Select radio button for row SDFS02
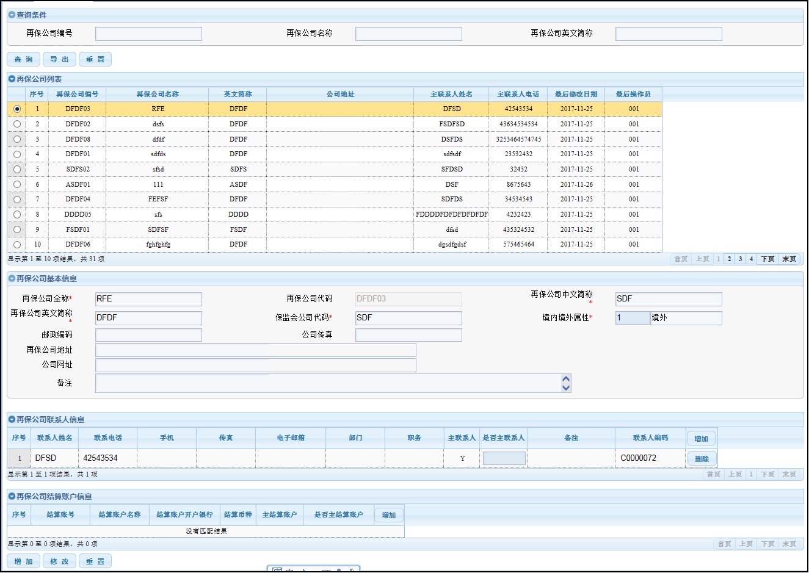 [17, 169]
